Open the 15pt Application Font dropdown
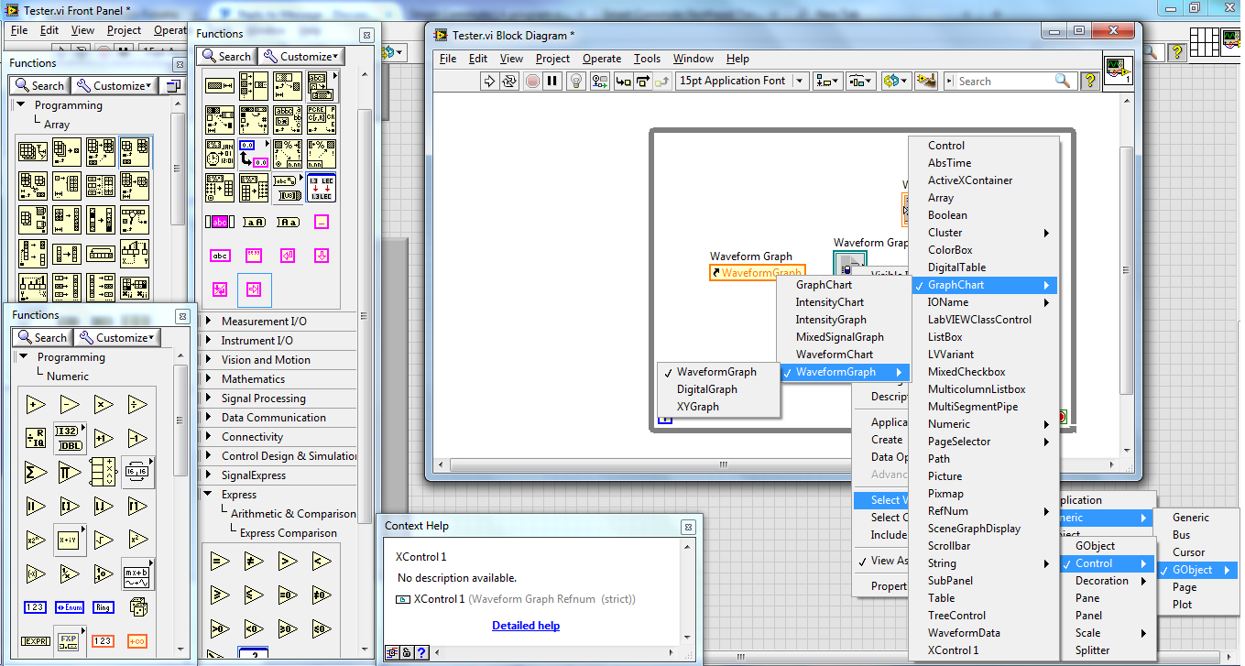 pyautogui.click(x=741, y=81)
